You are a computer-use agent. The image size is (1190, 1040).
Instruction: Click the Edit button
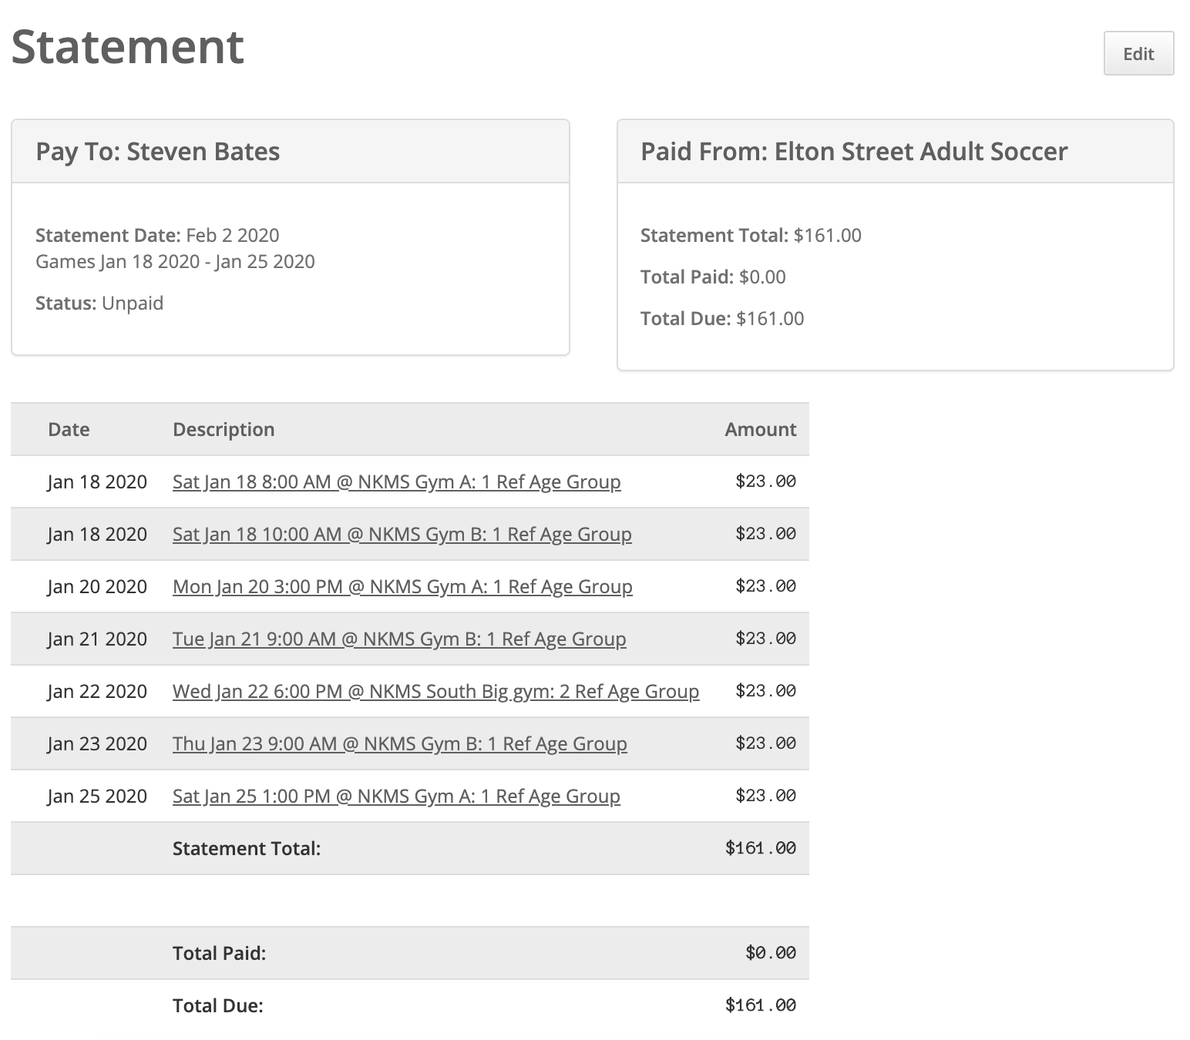(1138, 53)
